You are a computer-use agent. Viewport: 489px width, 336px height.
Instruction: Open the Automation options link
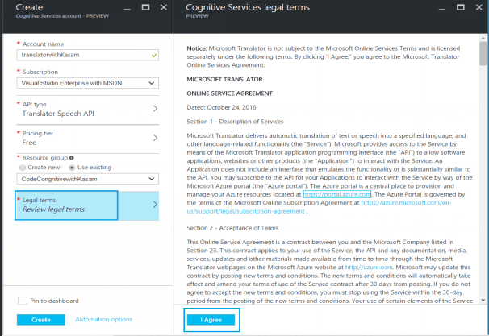click(x=103, y=320)
